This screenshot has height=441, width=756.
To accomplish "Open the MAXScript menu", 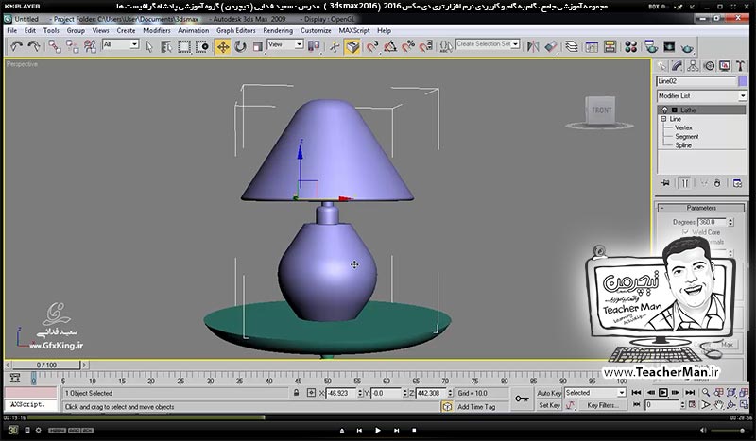I will tap(354, 30).
